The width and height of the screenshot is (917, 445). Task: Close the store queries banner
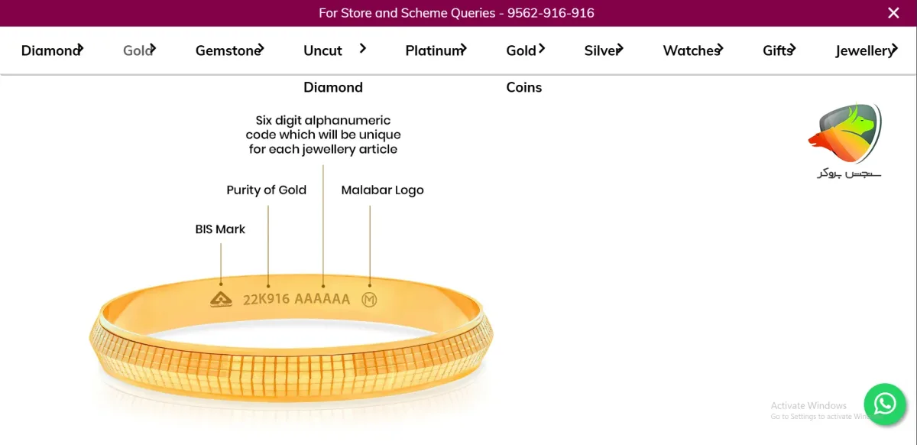tap(893, 13)
